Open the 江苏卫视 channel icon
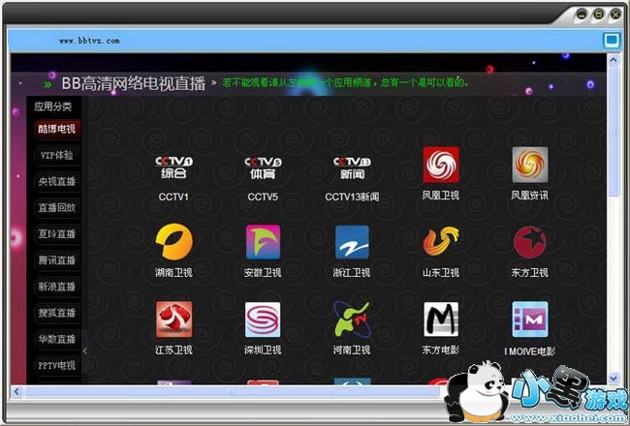 tap(173, 319)
